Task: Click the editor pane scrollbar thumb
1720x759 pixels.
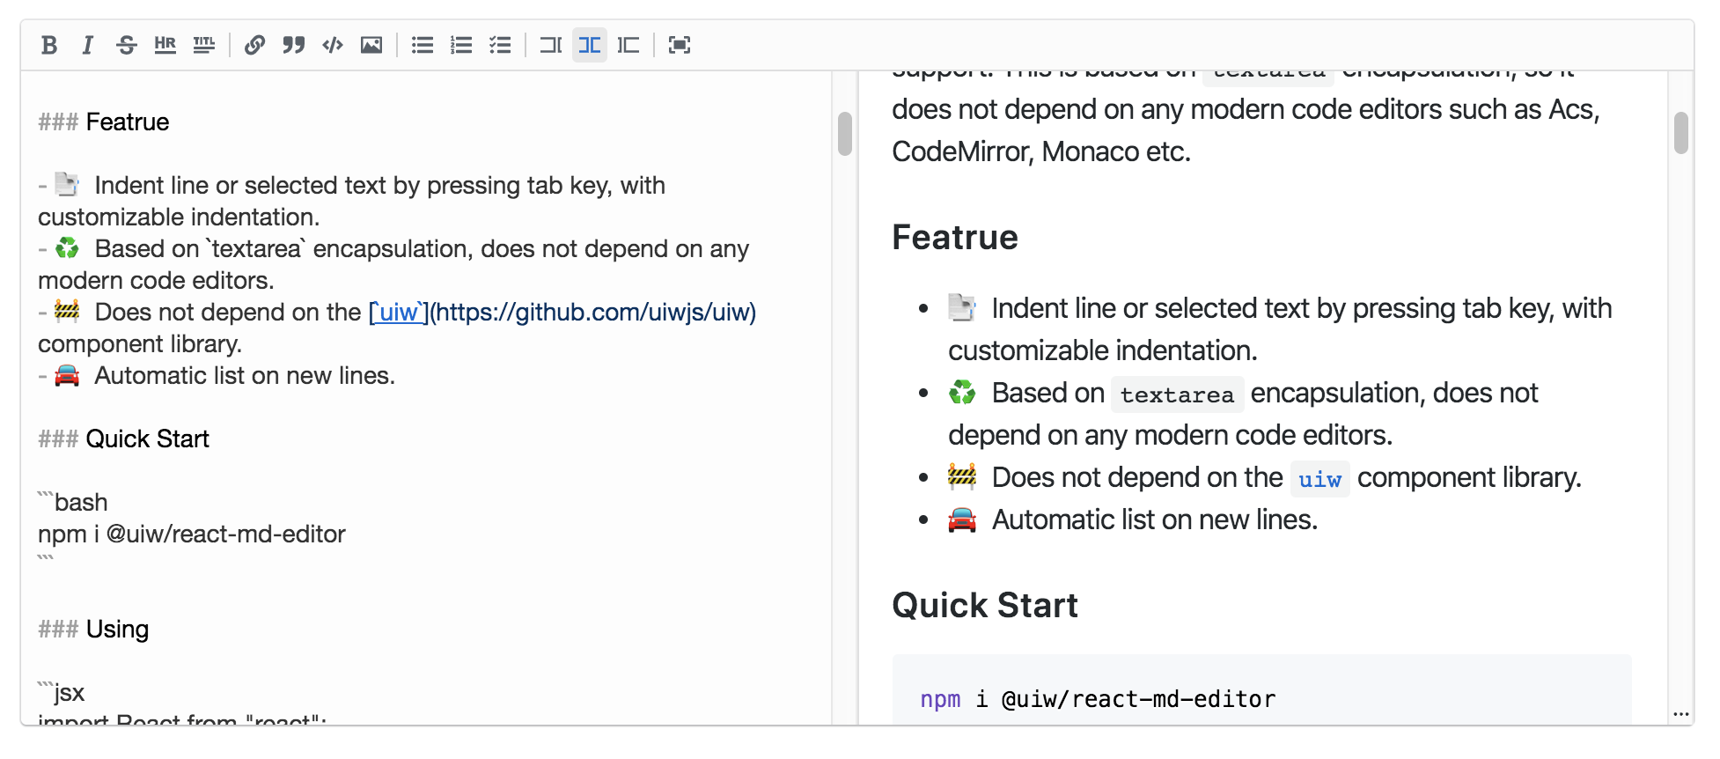Action: point(845,134)
